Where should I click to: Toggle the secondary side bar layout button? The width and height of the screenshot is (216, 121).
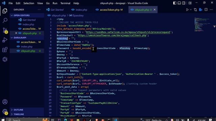click(184, 3)
